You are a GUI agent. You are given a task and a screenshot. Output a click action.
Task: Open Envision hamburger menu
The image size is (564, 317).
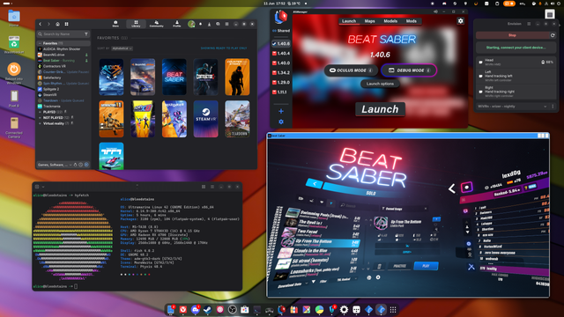pos(529,24)
